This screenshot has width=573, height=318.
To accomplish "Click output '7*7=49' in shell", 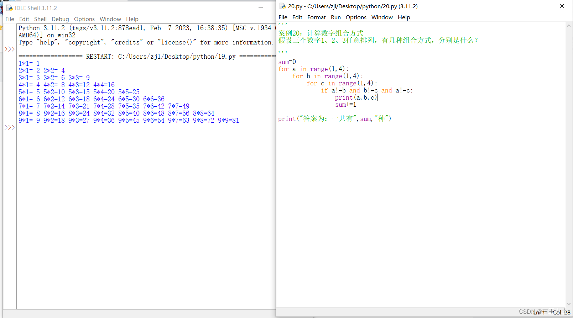I will 179,106.
